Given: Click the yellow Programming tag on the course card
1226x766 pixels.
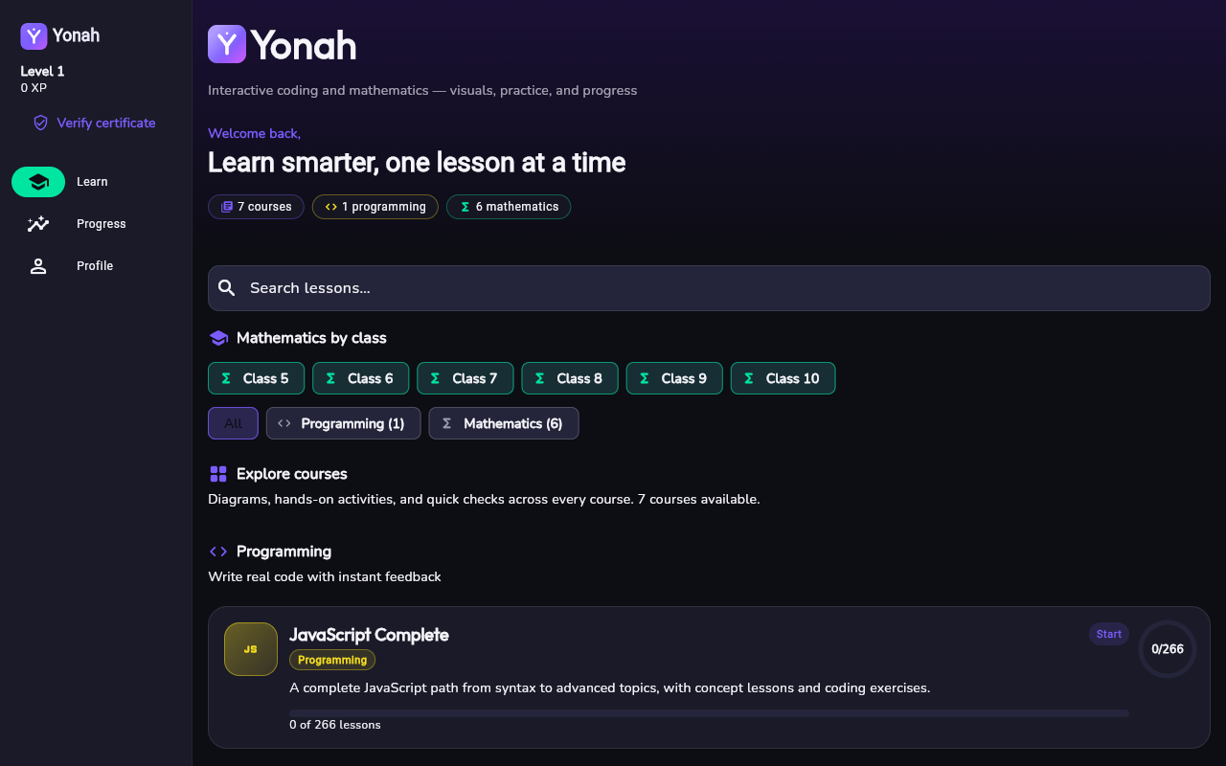Looking at the screenshot, I should tap(332, 660).
